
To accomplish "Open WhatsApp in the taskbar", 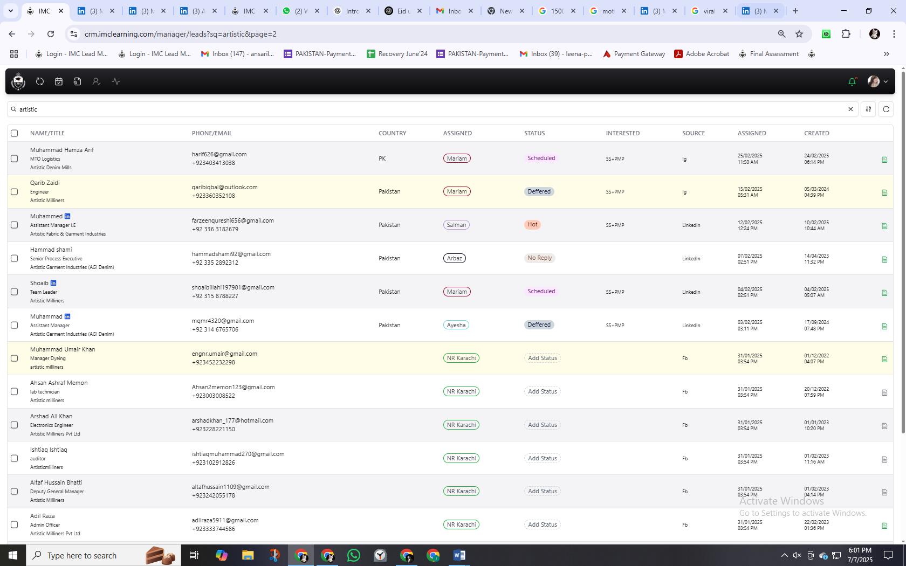I will pos(354,555).
